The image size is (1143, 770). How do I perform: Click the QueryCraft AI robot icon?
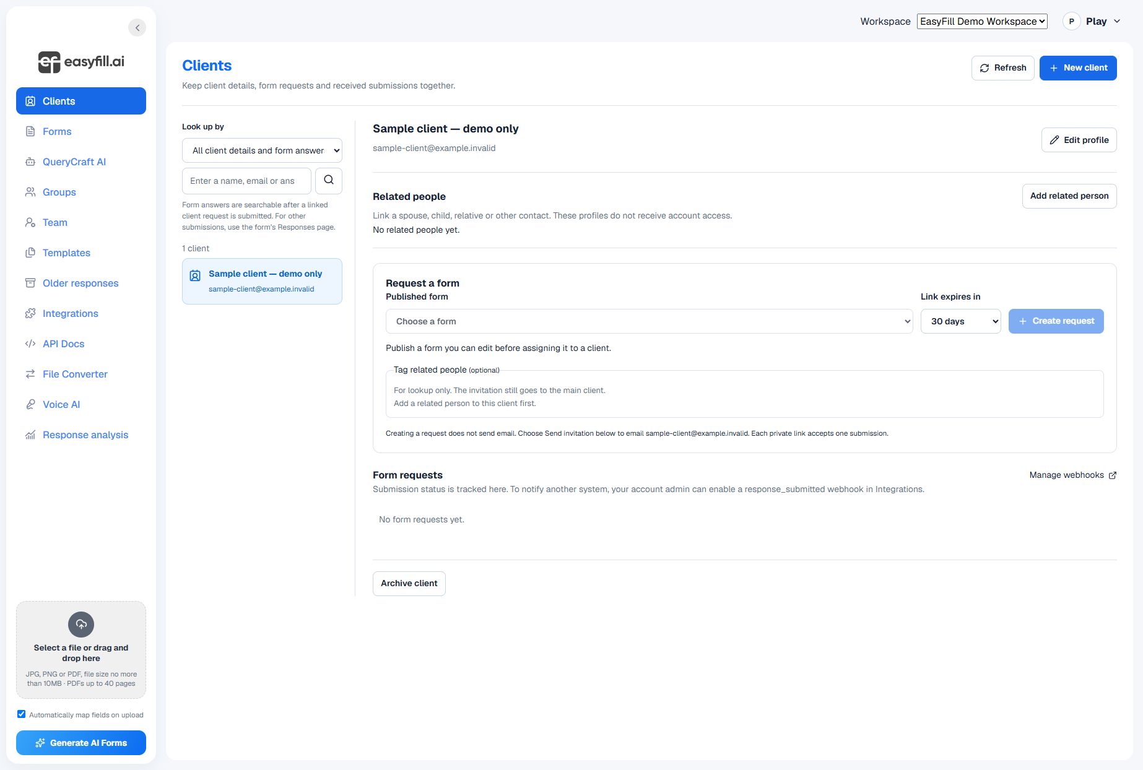[x=30, y=162]
